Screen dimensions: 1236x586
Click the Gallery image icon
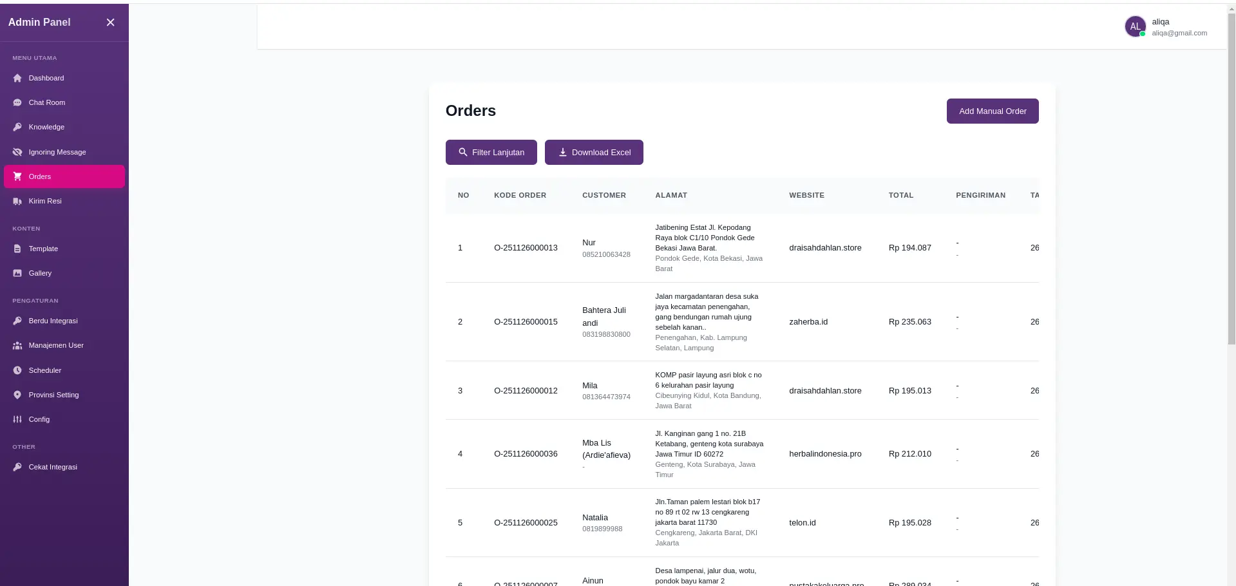click(x=17, y=273)
